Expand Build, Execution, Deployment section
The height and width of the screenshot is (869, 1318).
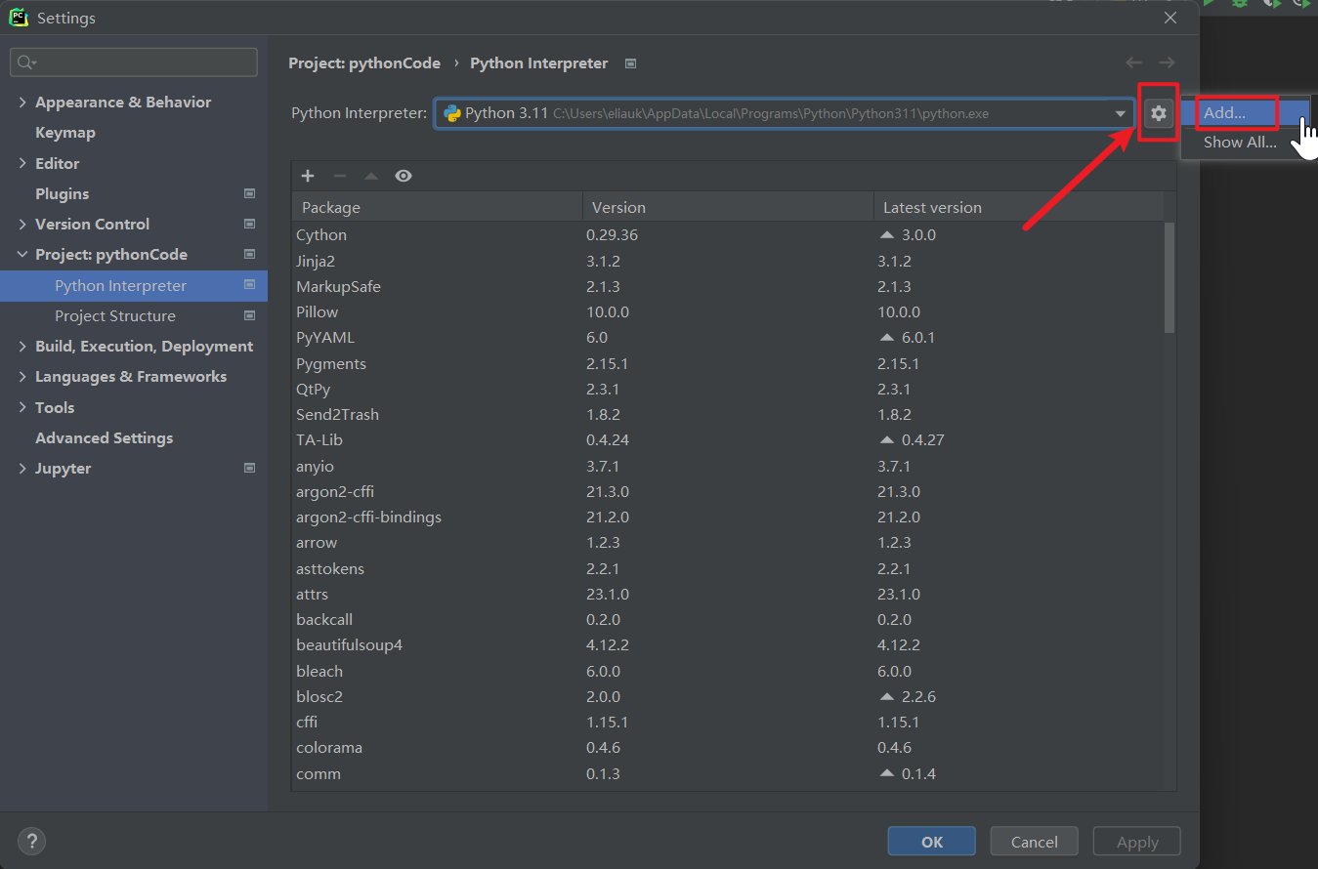(x=22, y=346)
